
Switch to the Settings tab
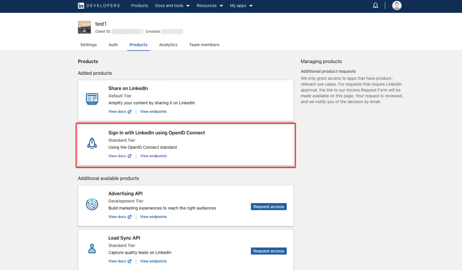(x=88, y=44)
